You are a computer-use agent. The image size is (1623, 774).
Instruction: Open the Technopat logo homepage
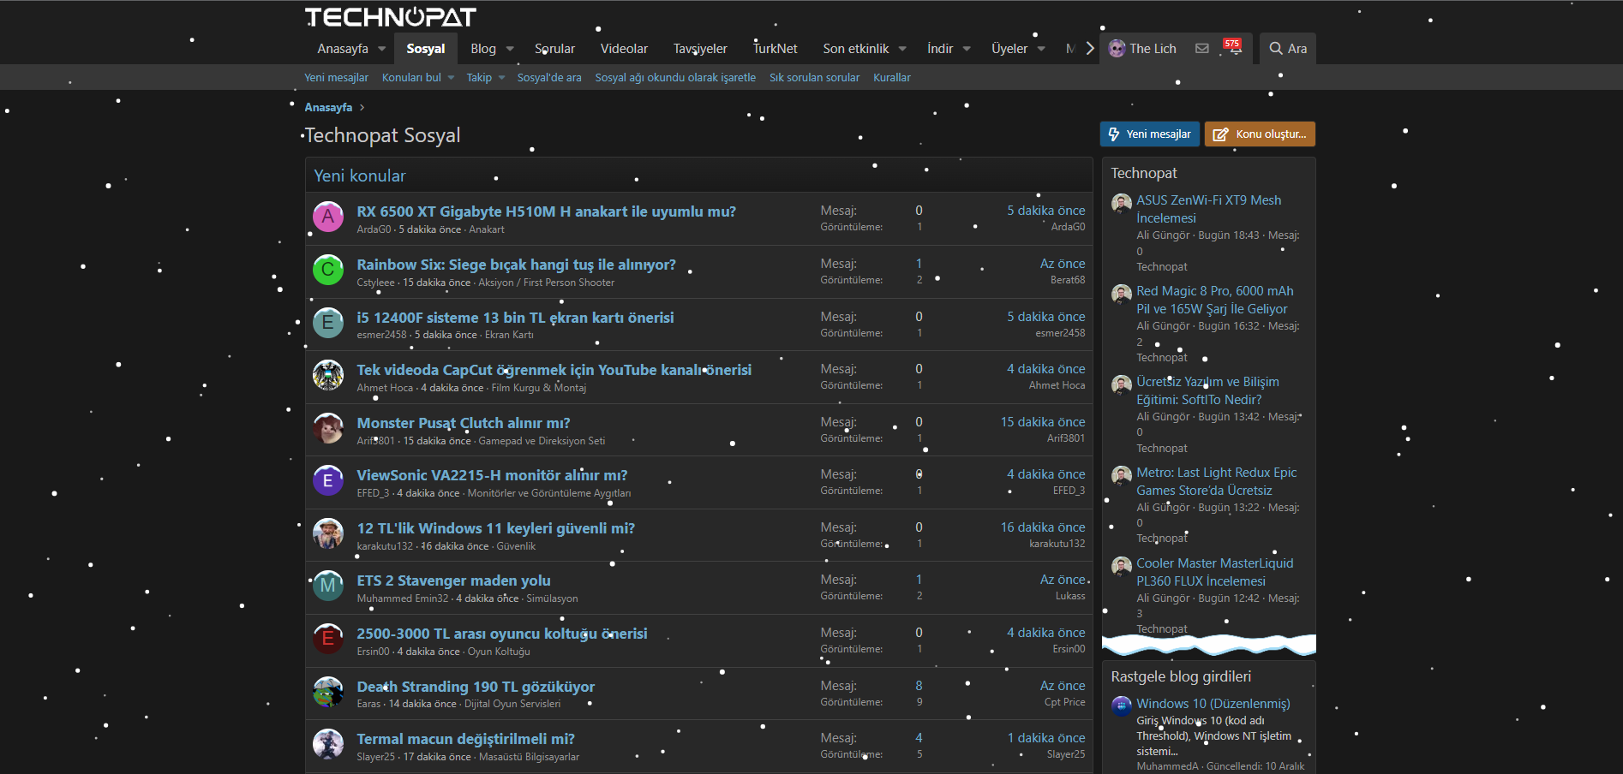(x=390, y=17)
